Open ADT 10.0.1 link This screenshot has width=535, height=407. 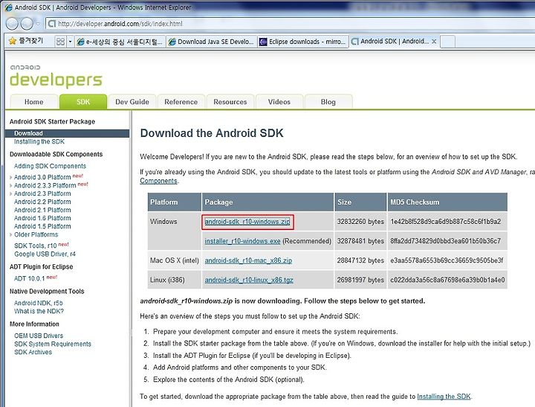click(x=29, y=278)
